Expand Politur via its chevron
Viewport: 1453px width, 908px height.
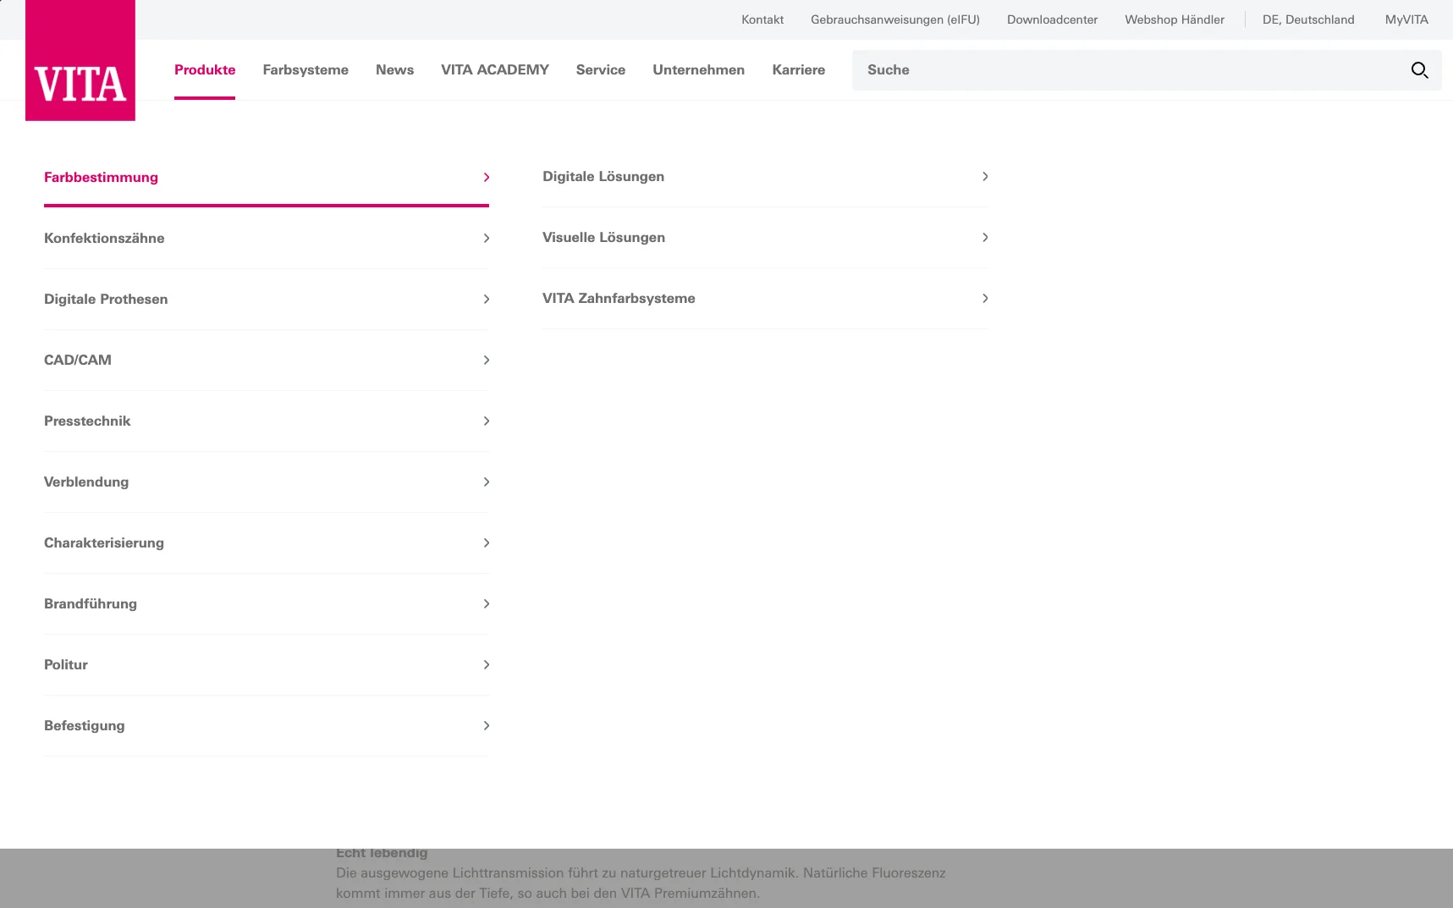point(487,665)
